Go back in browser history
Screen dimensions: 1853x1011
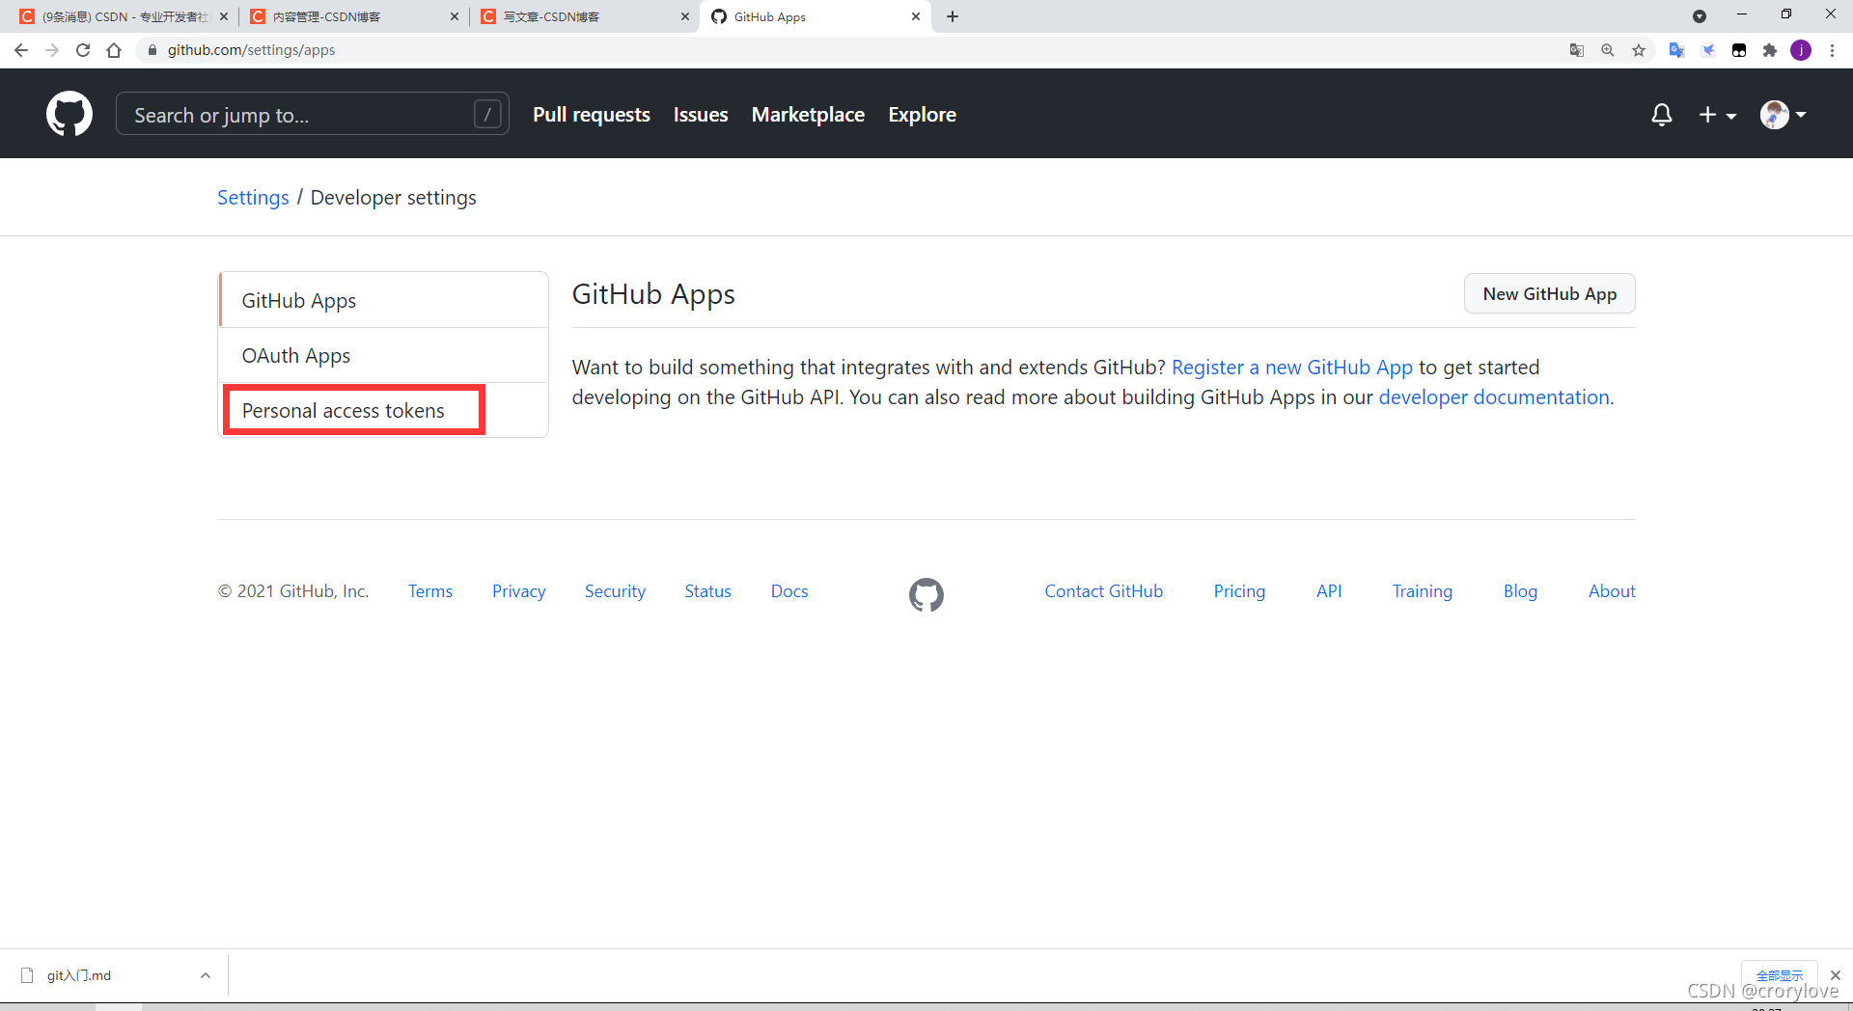pos(21,50)
